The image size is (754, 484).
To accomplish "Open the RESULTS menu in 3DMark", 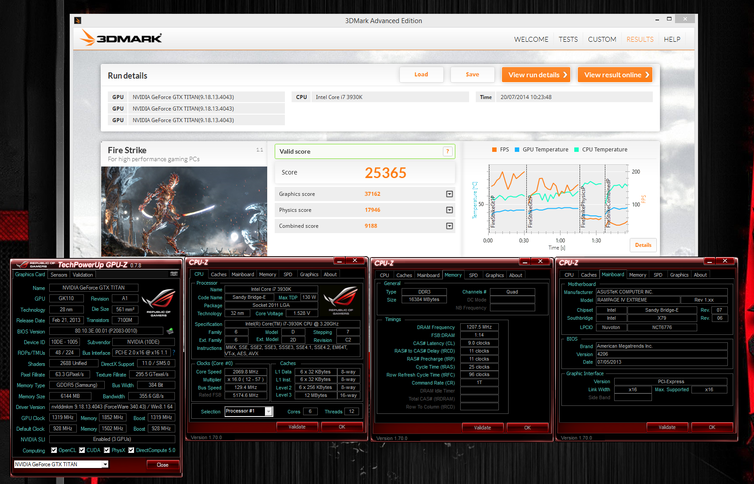I will click(640, 40).
